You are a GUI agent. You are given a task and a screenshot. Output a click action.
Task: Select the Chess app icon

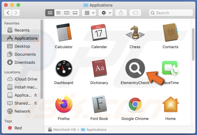(x=135, y=32)
